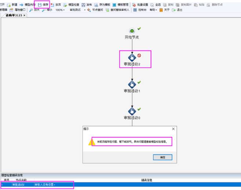Screen dimensions: 241x190
Task: Select the 审批活动1 workflow node
Action: [132, 84]
